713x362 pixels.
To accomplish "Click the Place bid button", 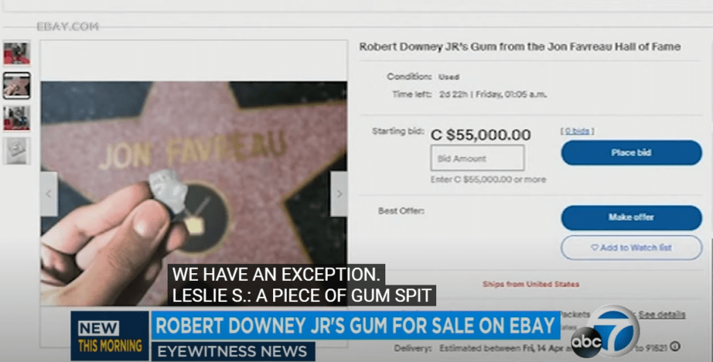I will point(631,153).
